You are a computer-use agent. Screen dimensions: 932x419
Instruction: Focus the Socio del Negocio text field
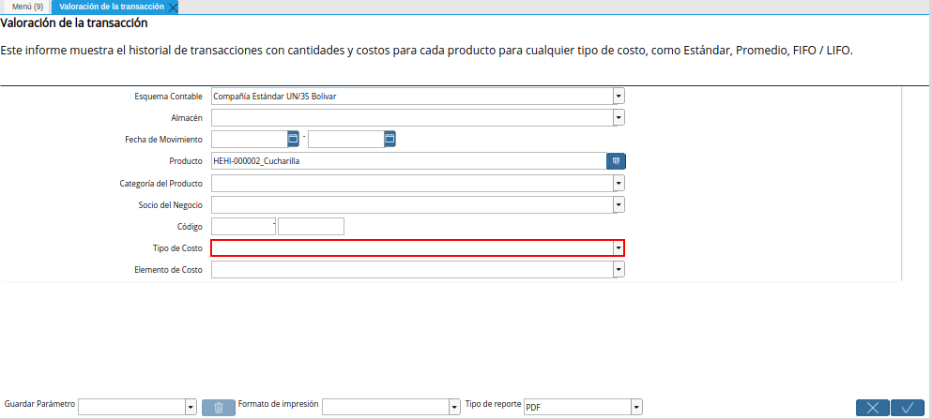413,204
